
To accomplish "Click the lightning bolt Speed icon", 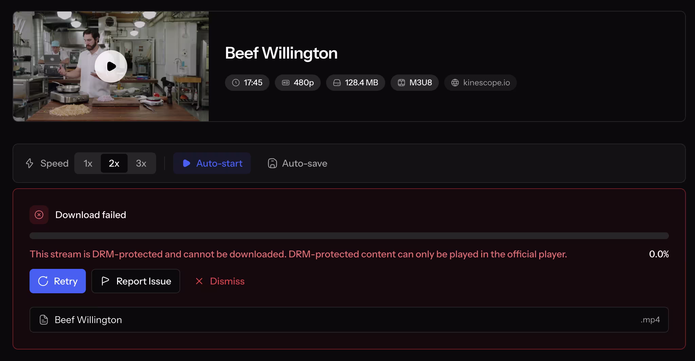I will tap(30, 163).
